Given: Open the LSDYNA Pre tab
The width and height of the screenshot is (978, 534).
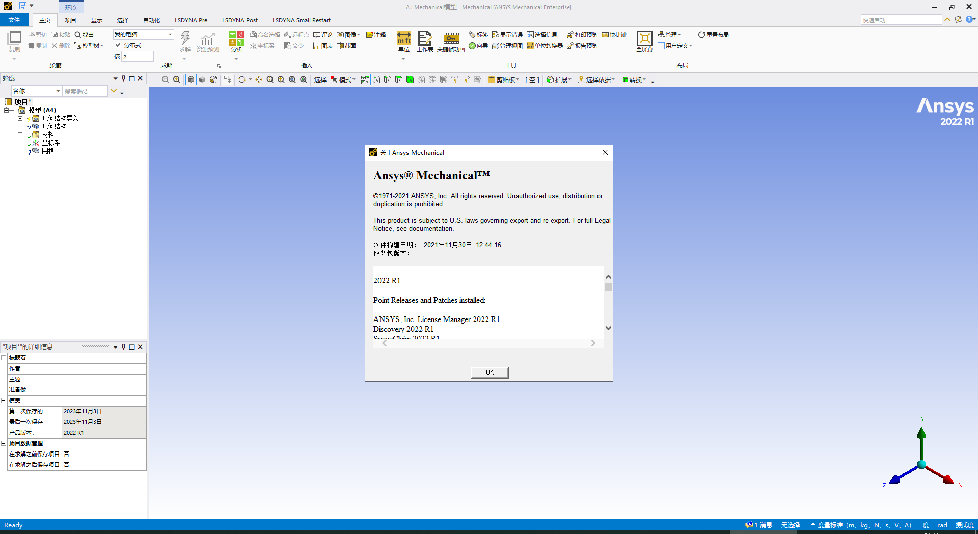Looking at the screenshot, I should tap(191, 20).
